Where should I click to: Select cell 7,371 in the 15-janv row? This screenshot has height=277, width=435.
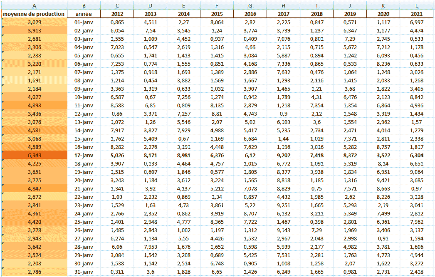point(350,139)
